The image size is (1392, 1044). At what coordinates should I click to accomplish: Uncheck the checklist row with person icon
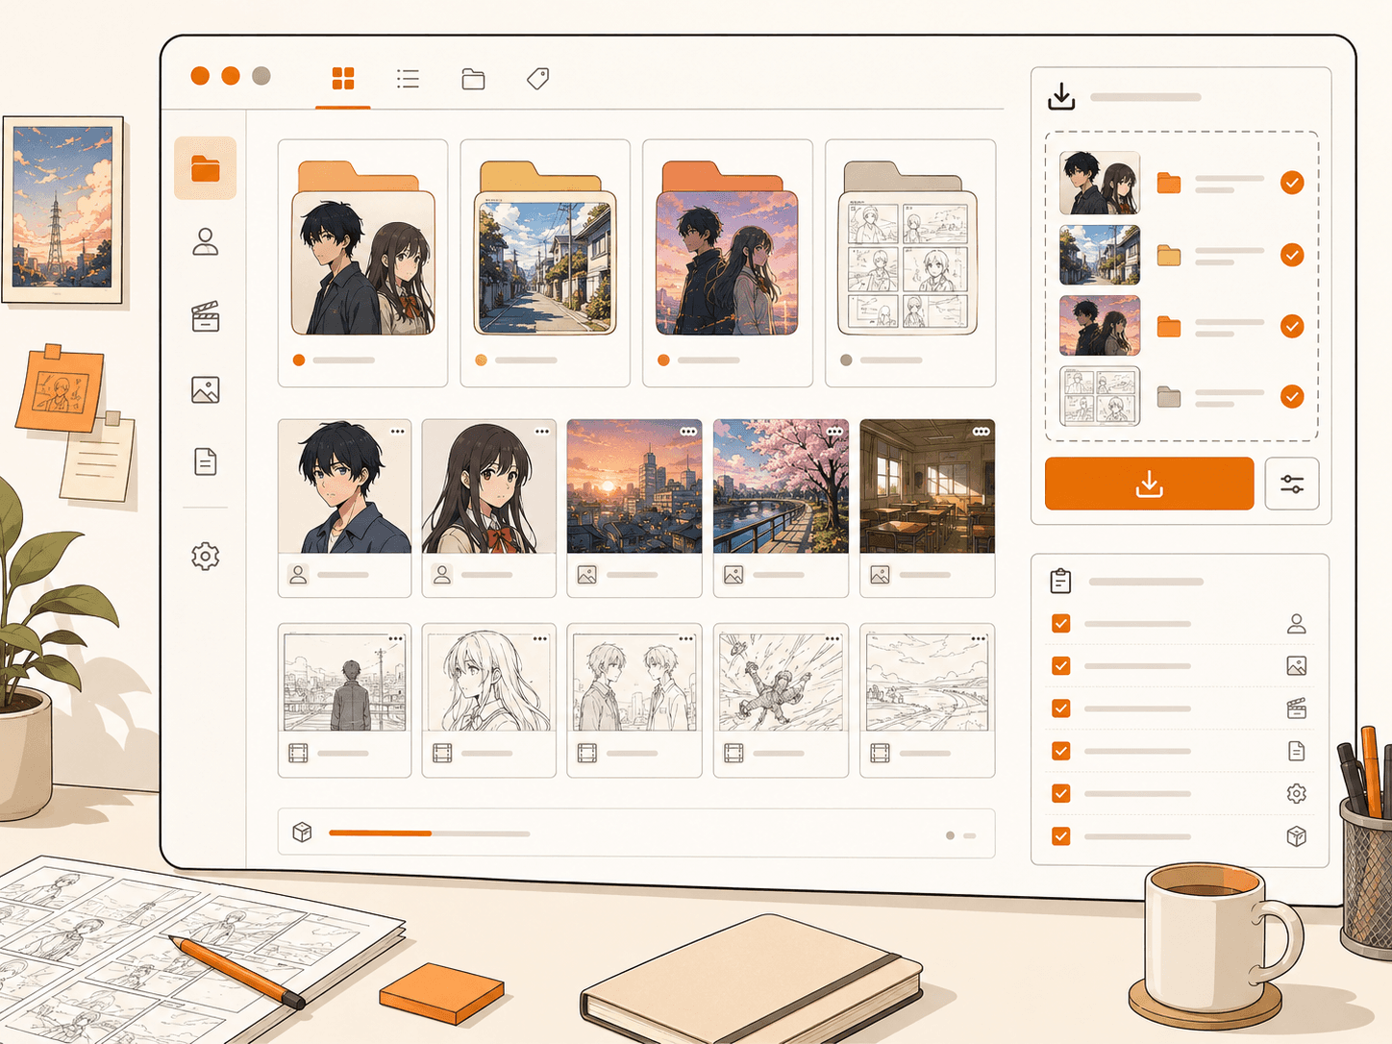1061,623
